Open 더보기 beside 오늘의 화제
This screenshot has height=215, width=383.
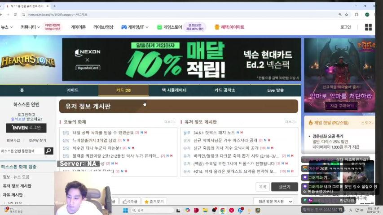[170, 122]
